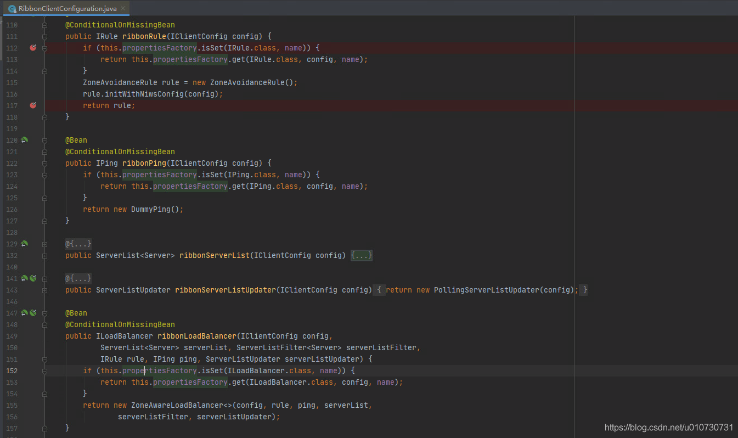Click IPing.class on line 124
This screenshot has height=438, width=738.
[x=274, y=186]
